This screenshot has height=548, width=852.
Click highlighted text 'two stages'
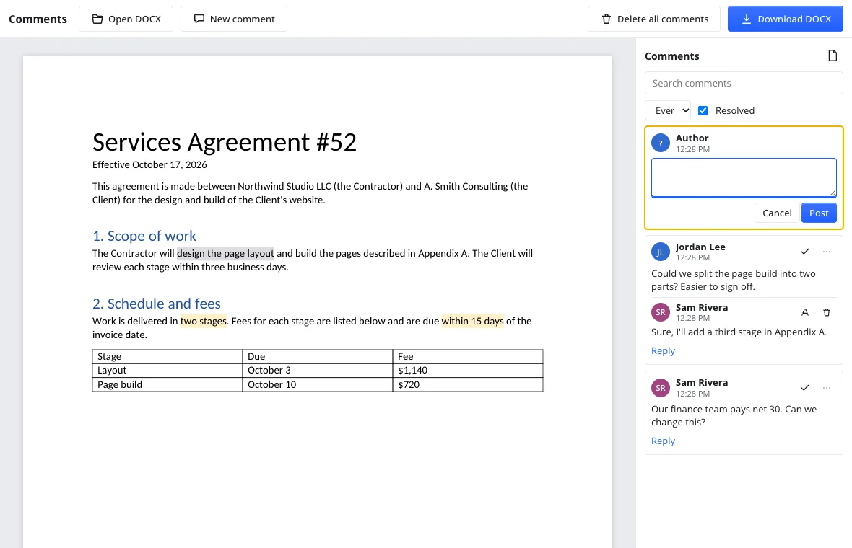[203, 321]
